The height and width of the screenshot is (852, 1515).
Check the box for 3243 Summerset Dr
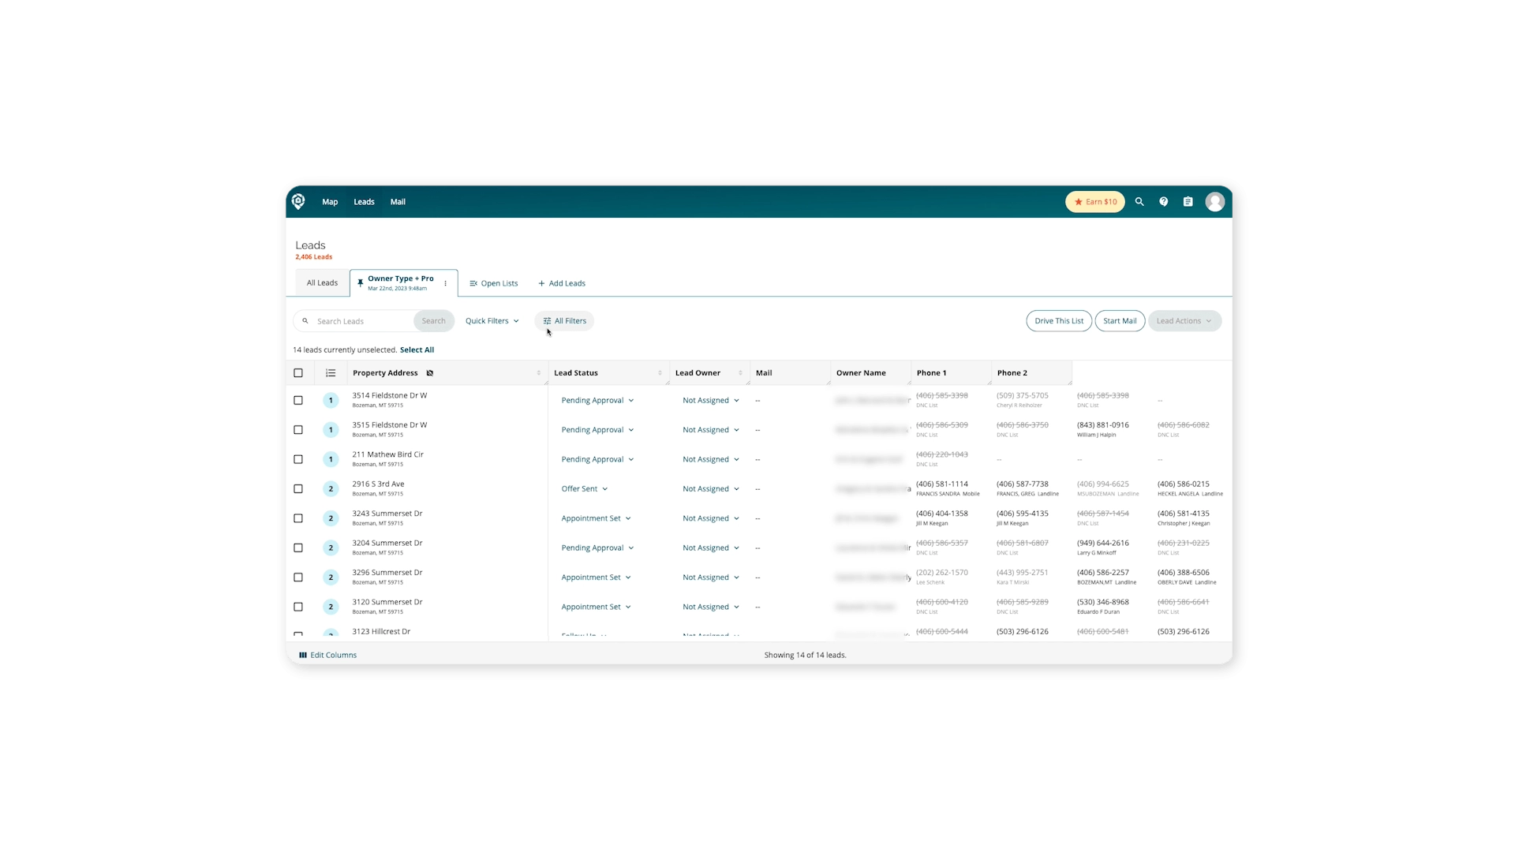click(298, 518)
